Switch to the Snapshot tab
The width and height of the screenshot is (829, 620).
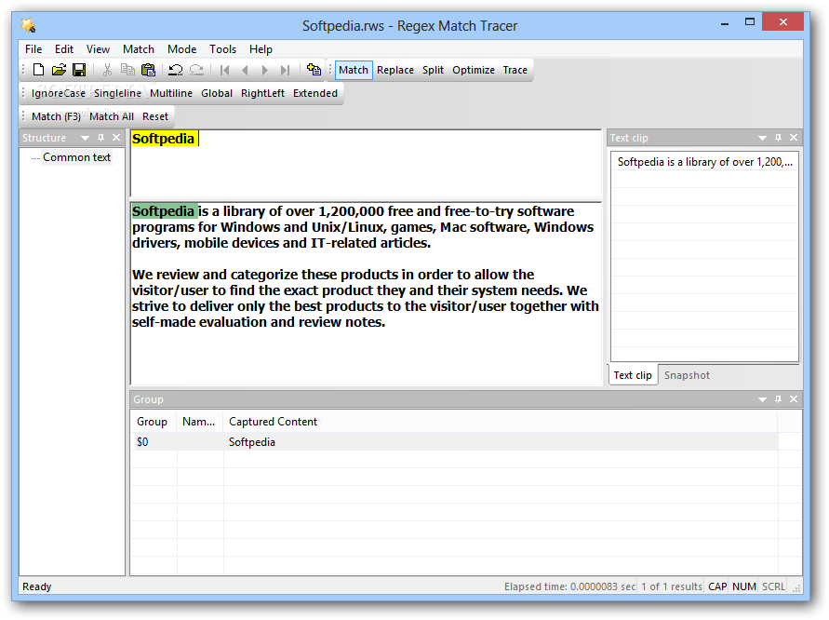pyautogui.click(x=687, y=375)
